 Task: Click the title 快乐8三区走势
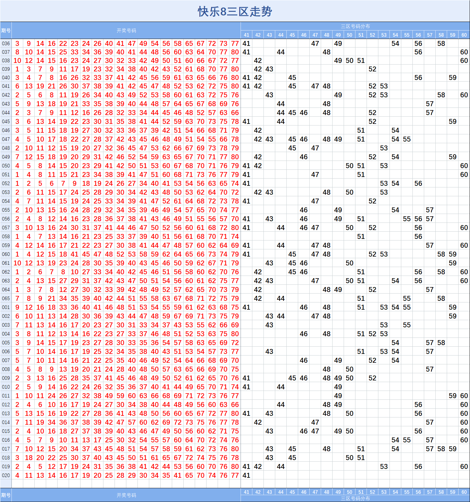click(x=235, y=11)
